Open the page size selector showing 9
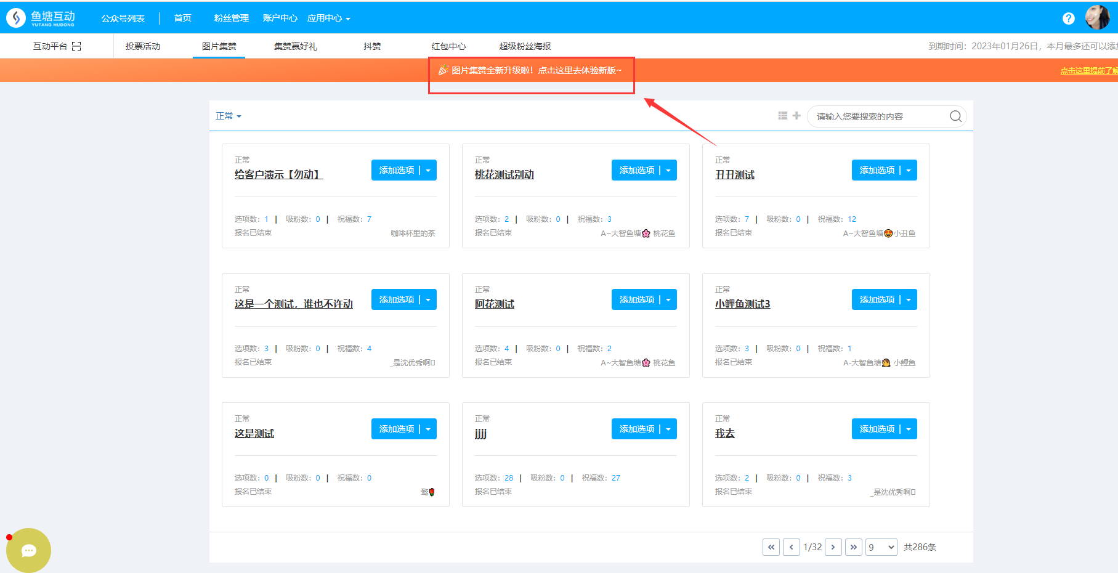Image resolution: width=1118 pixels, height=573 pixels. point(881,547)
